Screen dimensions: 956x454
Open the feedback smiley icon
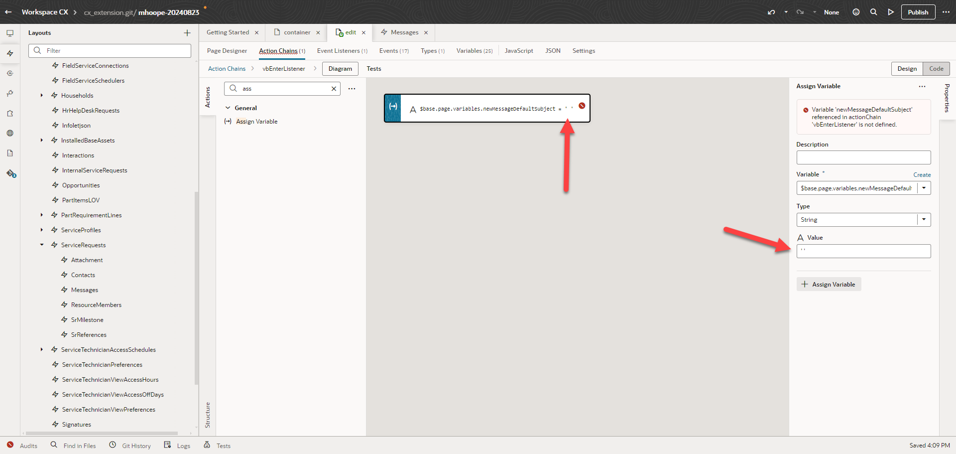856,12
